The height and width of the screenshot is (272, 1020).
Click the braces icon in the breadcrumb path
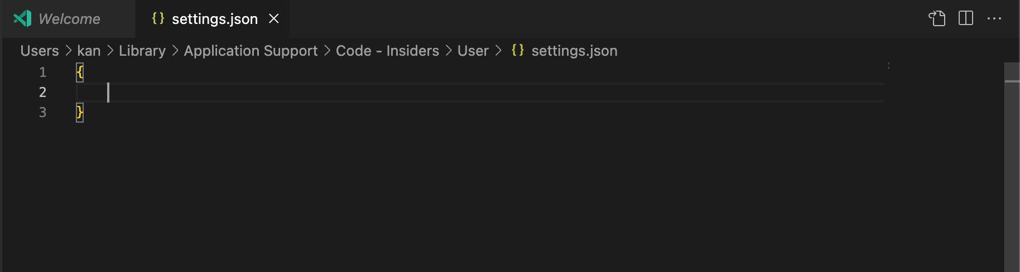point(517,50)
